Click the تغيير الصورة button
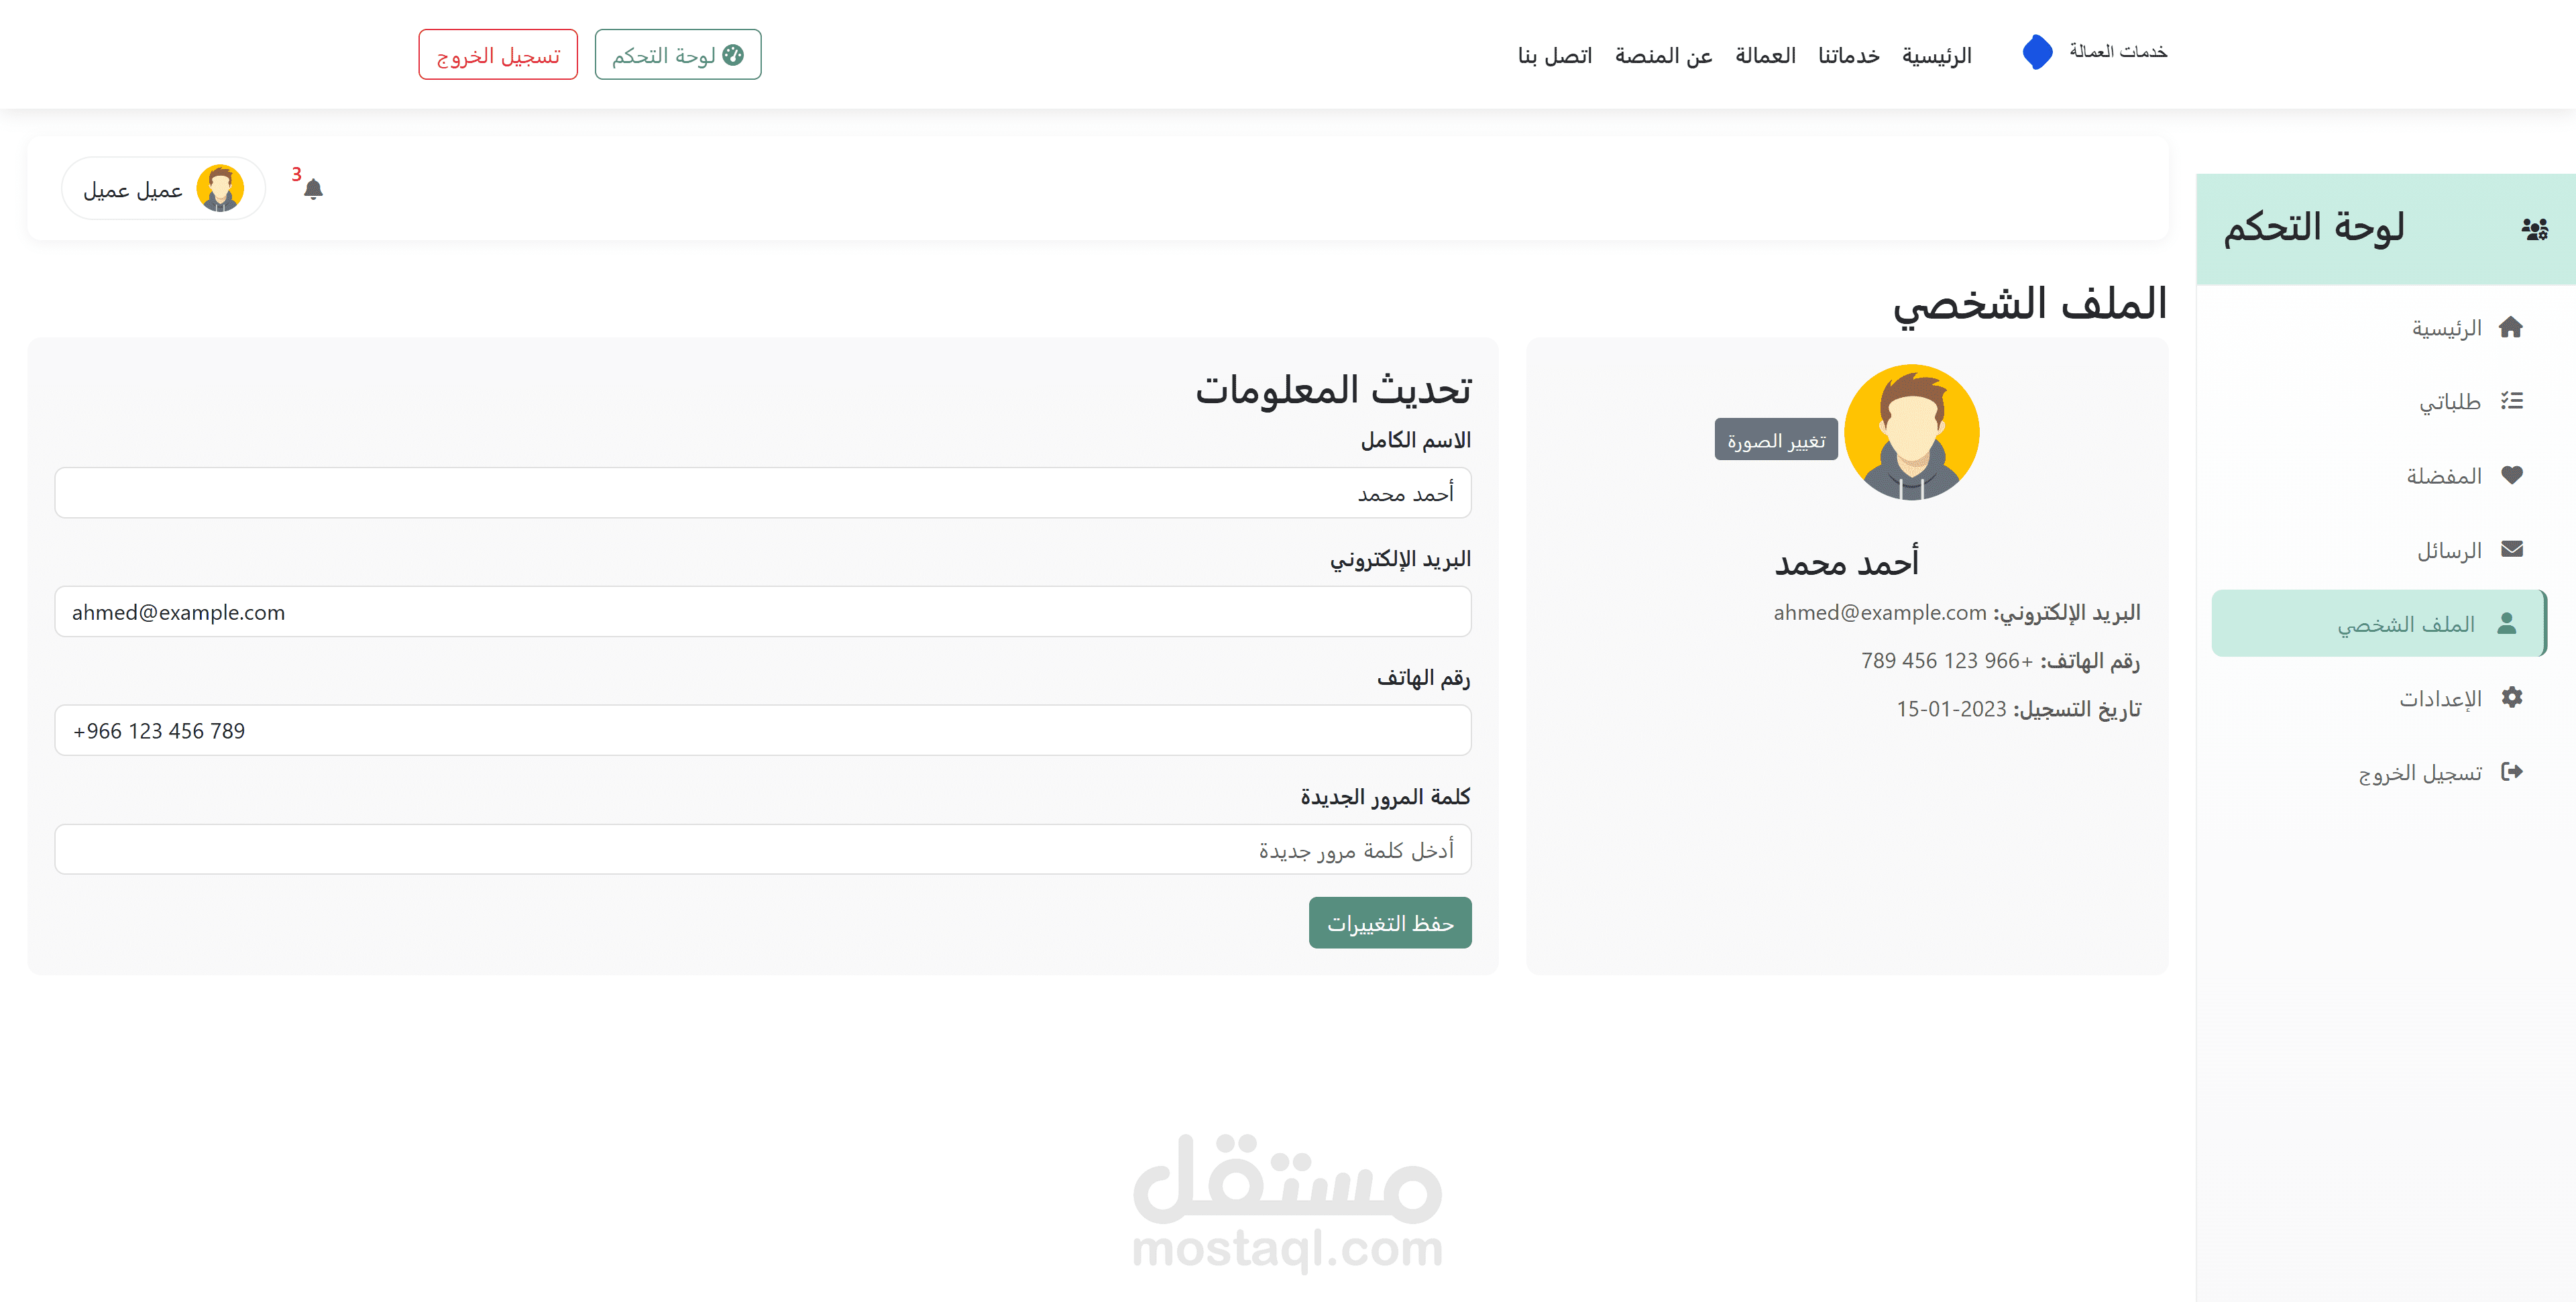The width and height of the screenshot is (2576, 1302). click(1775, 440)
